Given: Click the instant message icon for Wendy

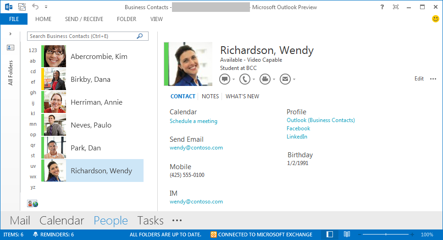Looking at the screenshot, I should (x=225, y=79).
